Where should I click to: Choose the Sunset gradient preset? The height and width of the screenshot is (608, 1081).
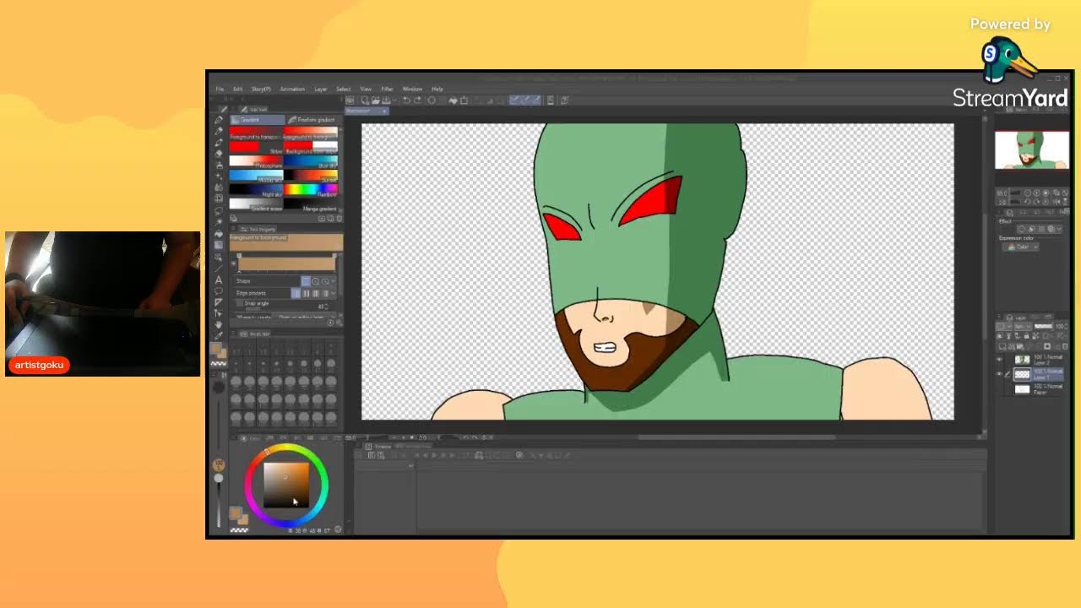pos(311,175)
